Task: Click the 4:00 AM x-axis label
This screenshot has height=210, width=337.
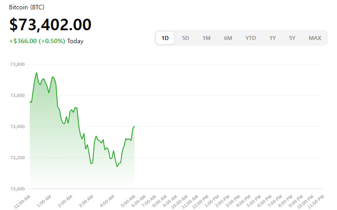Action: (107, 201)
